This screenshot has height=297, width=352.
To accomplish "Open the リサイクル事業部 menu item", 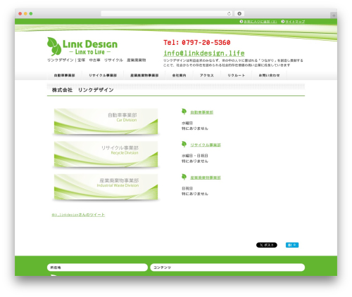I will [103, 75].
